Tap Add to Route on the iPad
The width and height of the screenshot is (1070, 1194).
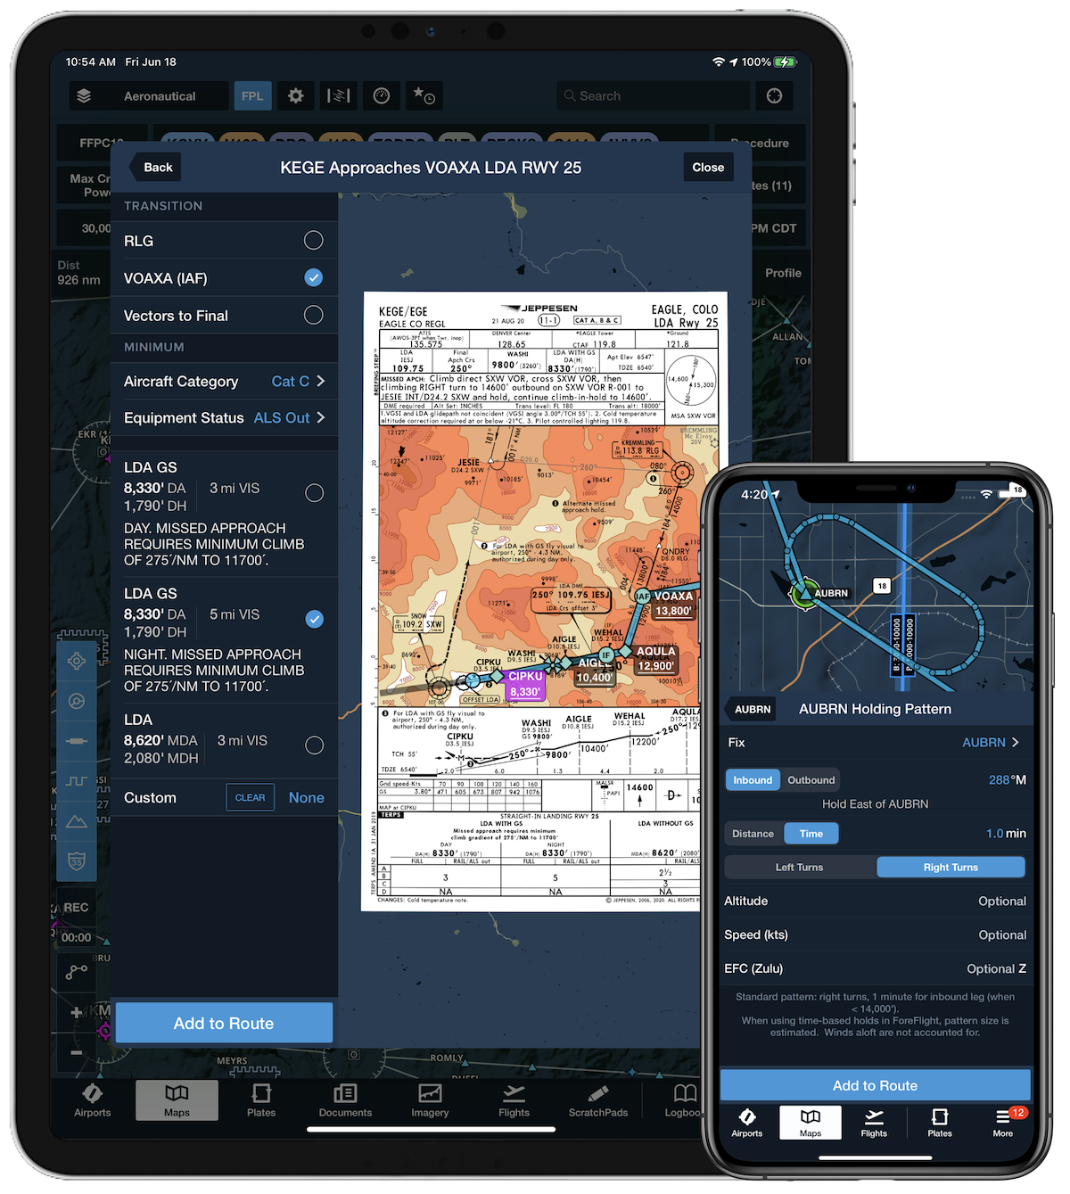click(224, 1024)
